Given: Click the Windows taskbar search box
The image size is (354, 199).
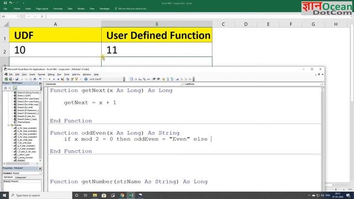Looking at the screenshot, I should 40,195.
